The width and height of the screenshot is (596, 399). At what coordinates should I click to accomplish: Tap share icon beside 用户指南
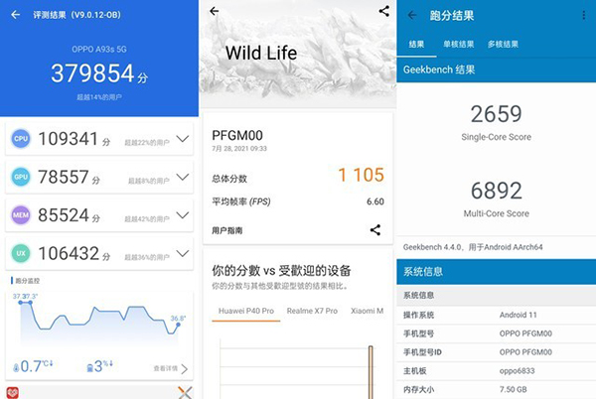point(374,230)
